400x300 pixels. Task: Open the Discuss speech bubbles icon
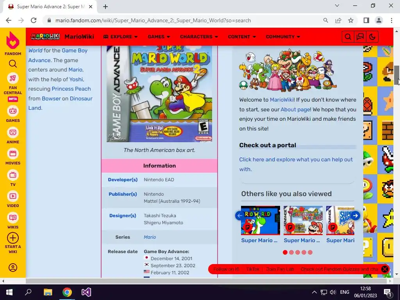(x=360, y=37)
